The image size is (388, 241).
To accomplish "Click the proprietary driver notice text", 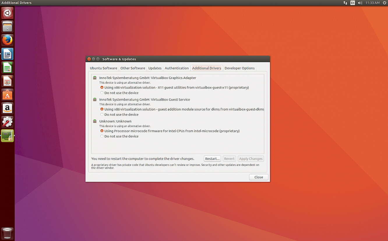I will [175, 166].
